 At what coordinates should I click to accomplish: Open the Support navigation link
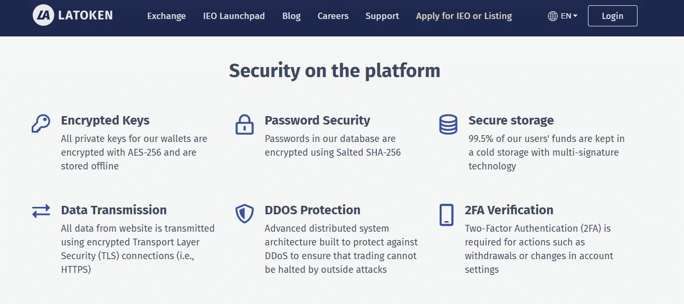(382, 16)
